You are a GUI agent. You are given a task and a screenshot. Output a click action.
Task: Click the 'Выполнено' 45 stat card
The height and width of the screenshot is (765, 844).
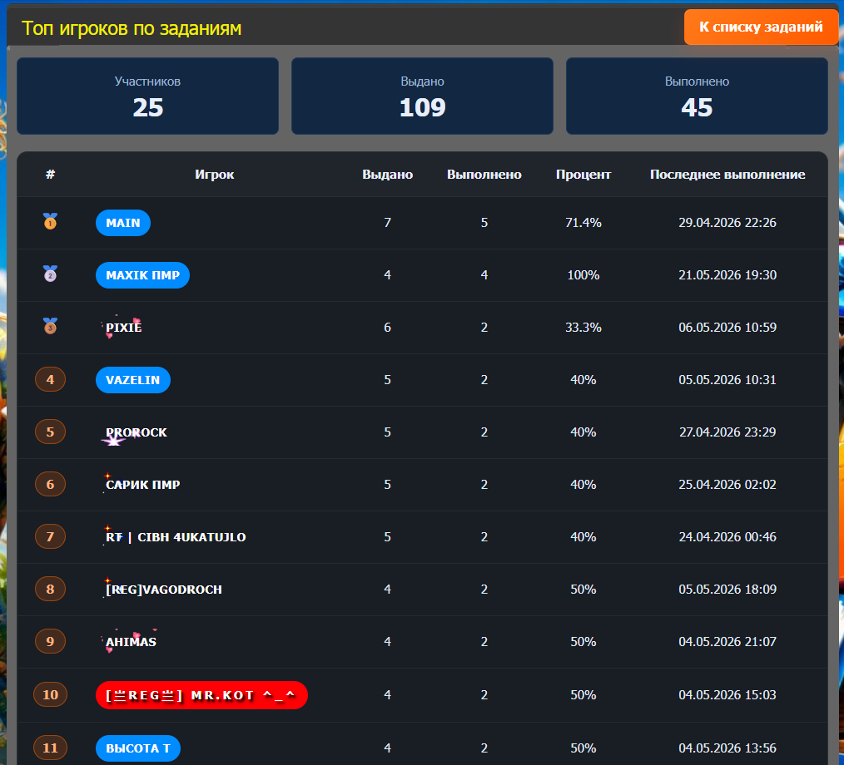(697, 96)
